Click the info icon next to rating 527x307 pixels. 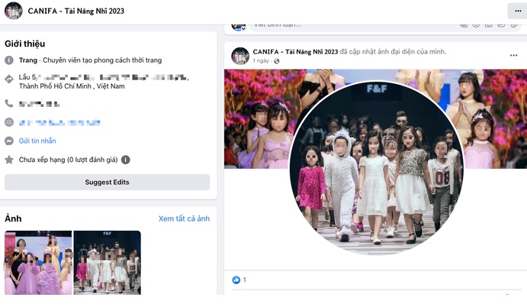(125, 160)
